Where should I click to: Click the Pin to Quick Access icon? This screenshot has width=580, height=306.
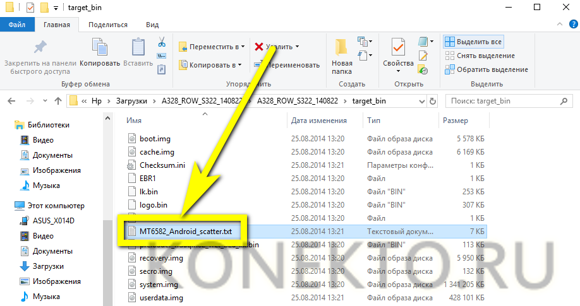[40, 47]
